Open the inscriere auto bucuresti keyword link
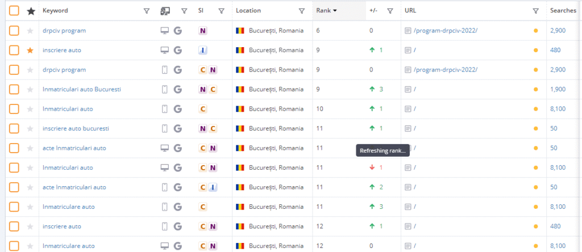Screen dimensions: 582x252 76,128
